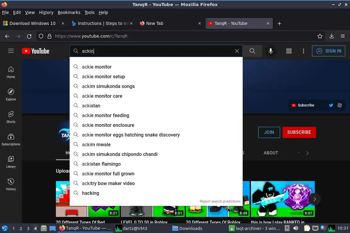This screenshot has width=350, height=233.
Task: Open the Firefox application menu
Action: pos(343,36)
